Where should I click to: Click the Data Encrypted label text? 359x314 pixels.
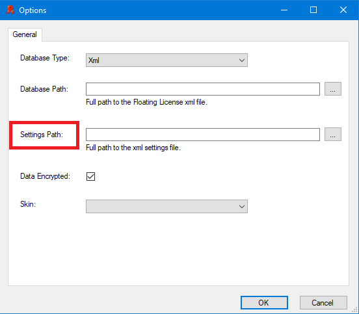45,176
